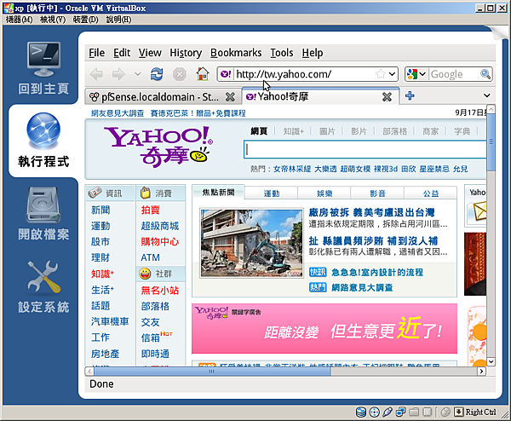The width and height of the screenshot is (511, 421).
Task: Bookmark the page with the star icon
Action: 380,74
